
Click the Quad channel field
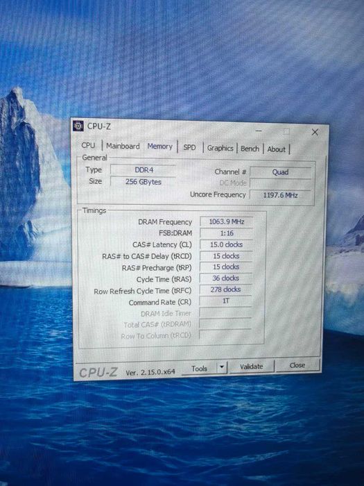pos(280,172)
